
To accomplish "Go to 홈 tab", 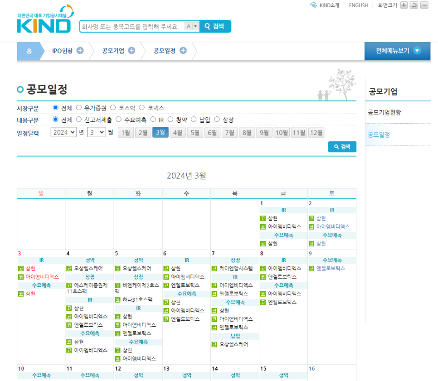I will 29,51.
